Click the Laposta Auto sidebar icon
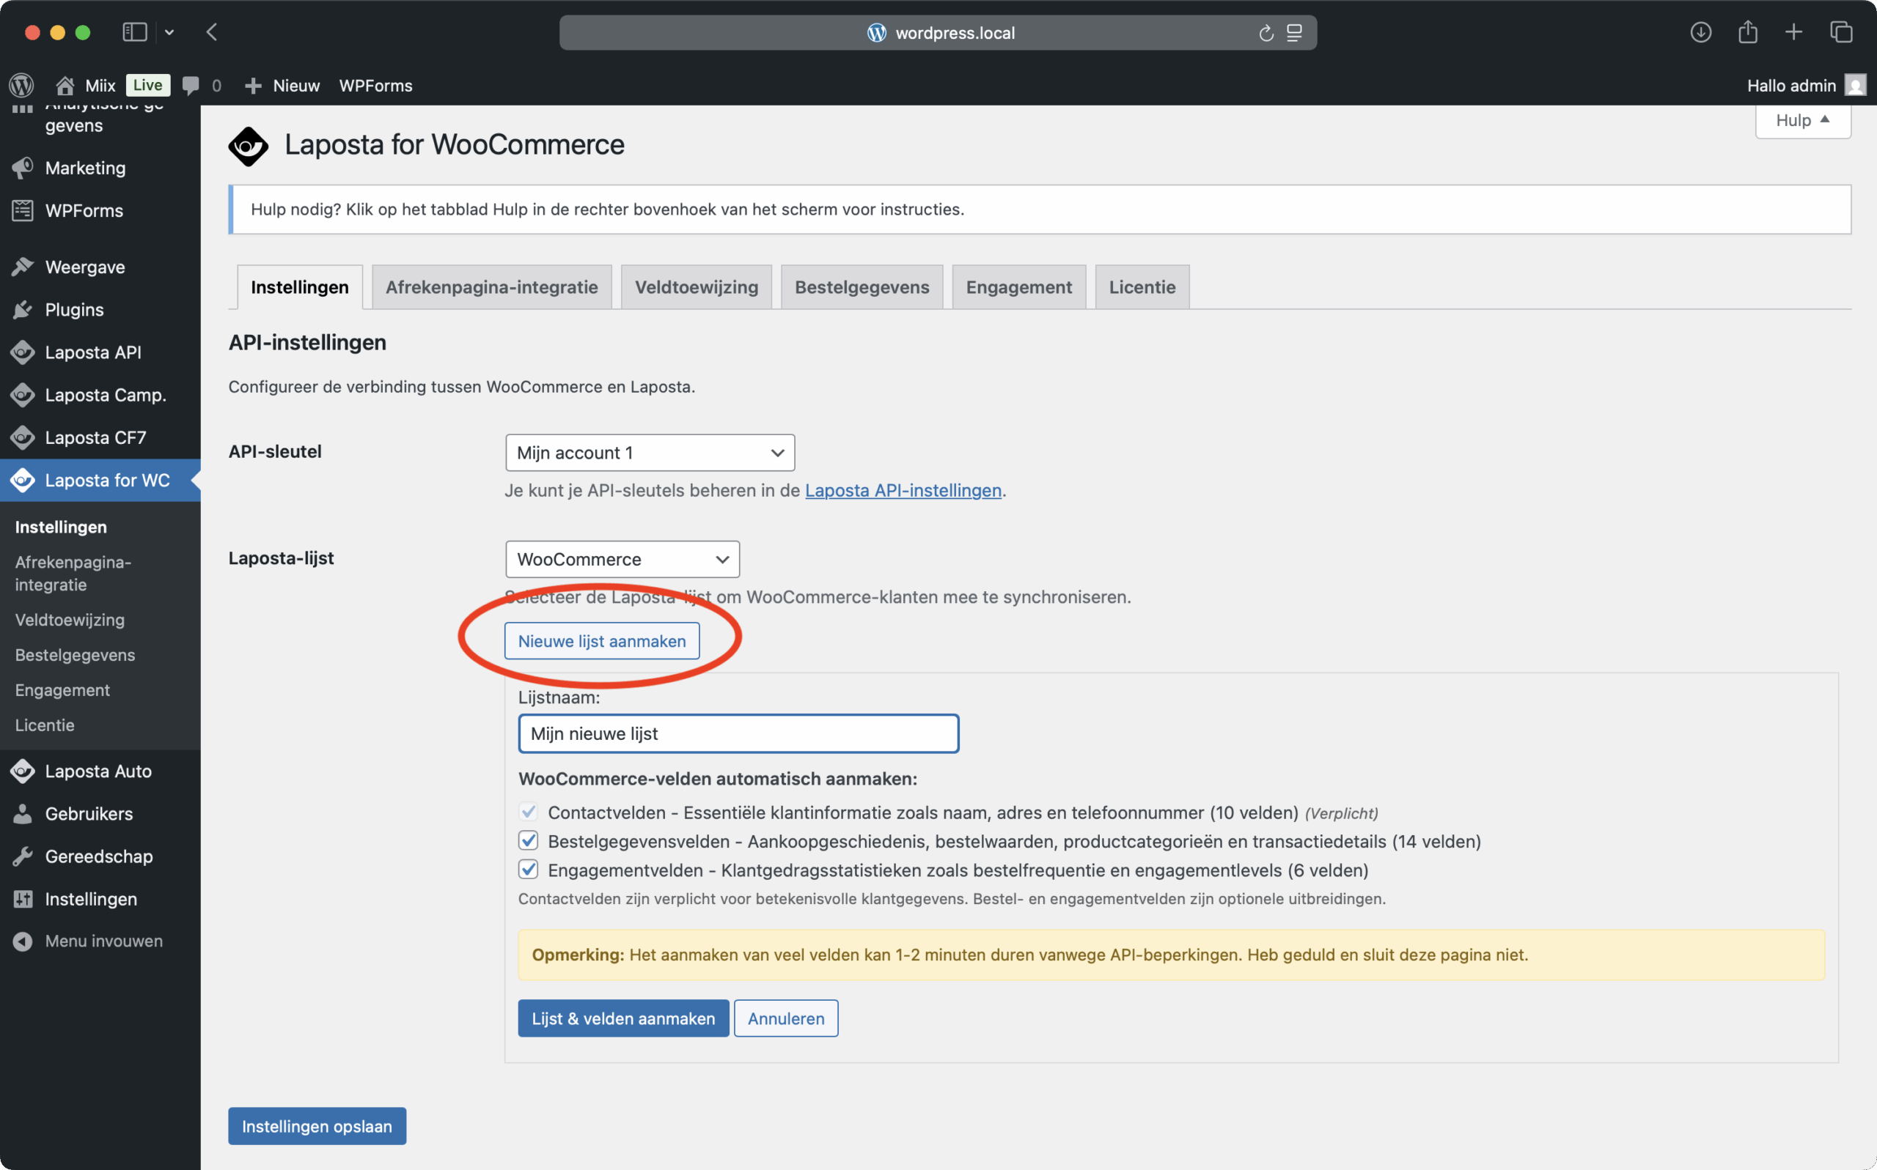The width and height of the screenshot is (1877, 1170). tap(23, 771)
